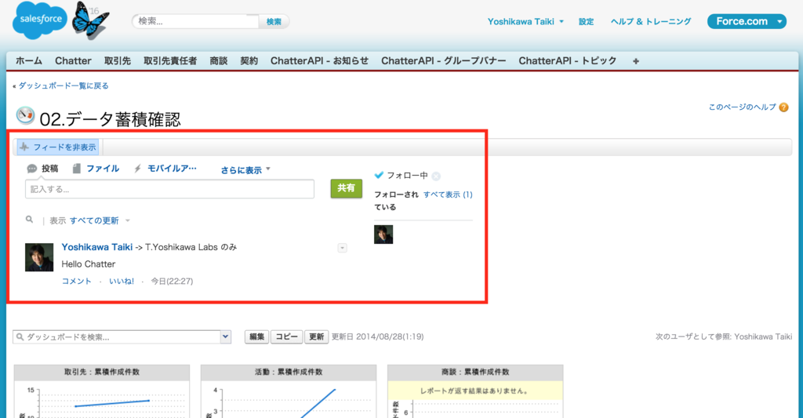The width and height of the screenshot is (803, 418).
Task: Open the 設定 settings link
Action: tap(587, 21)
